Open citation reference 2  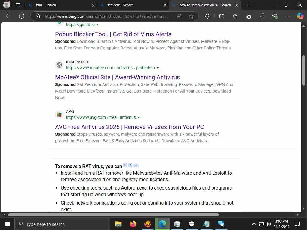click(x=130, y=165)
